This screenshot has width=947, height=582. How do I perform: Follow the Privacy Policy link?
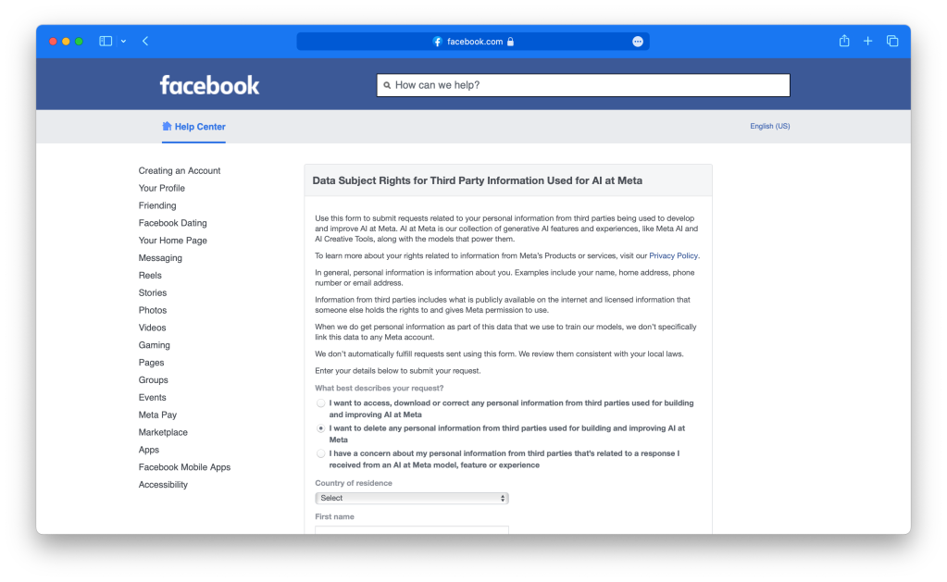coord(673,255)
